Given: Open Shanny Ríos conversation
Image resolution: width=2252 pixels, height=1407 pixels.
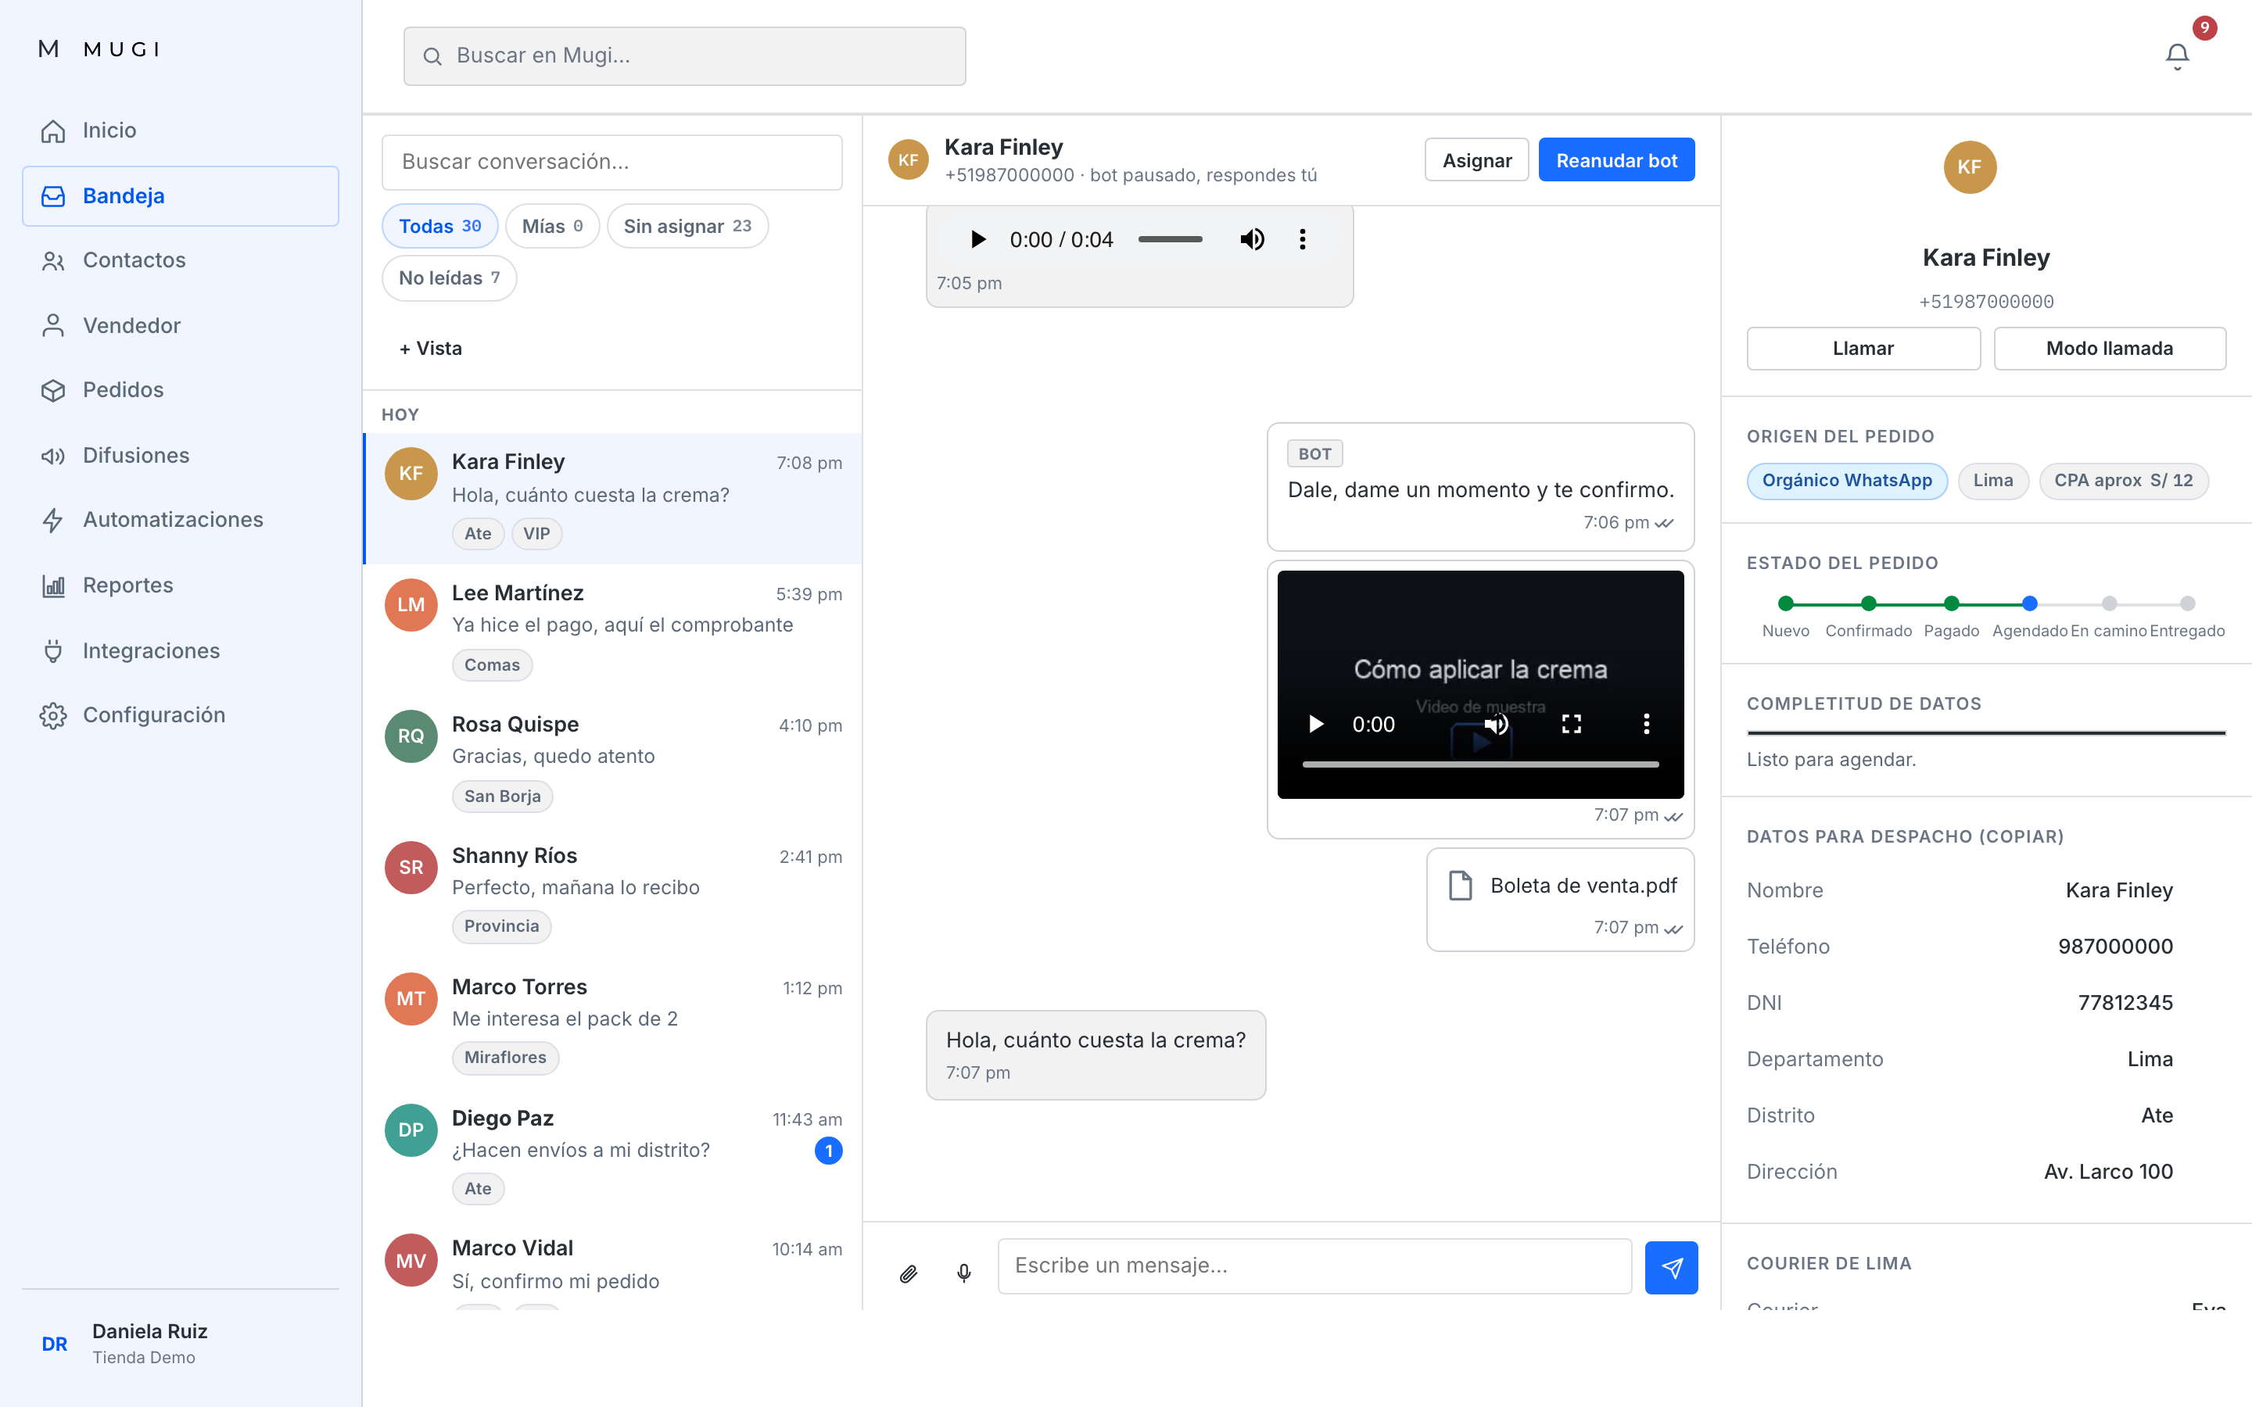Looking at the screenshot, I should click(612, 891).
